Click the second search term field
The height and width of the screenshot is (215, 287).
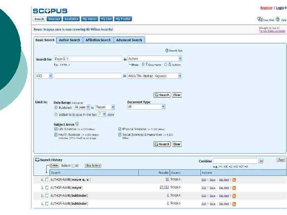(88, 76)
